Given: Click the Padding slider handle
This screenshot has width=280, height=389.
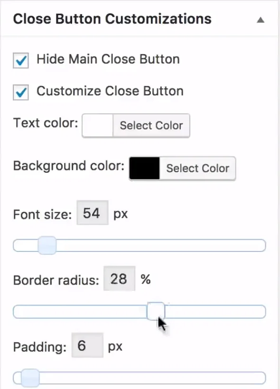Looking at the screenshot, I should point(29,378).
